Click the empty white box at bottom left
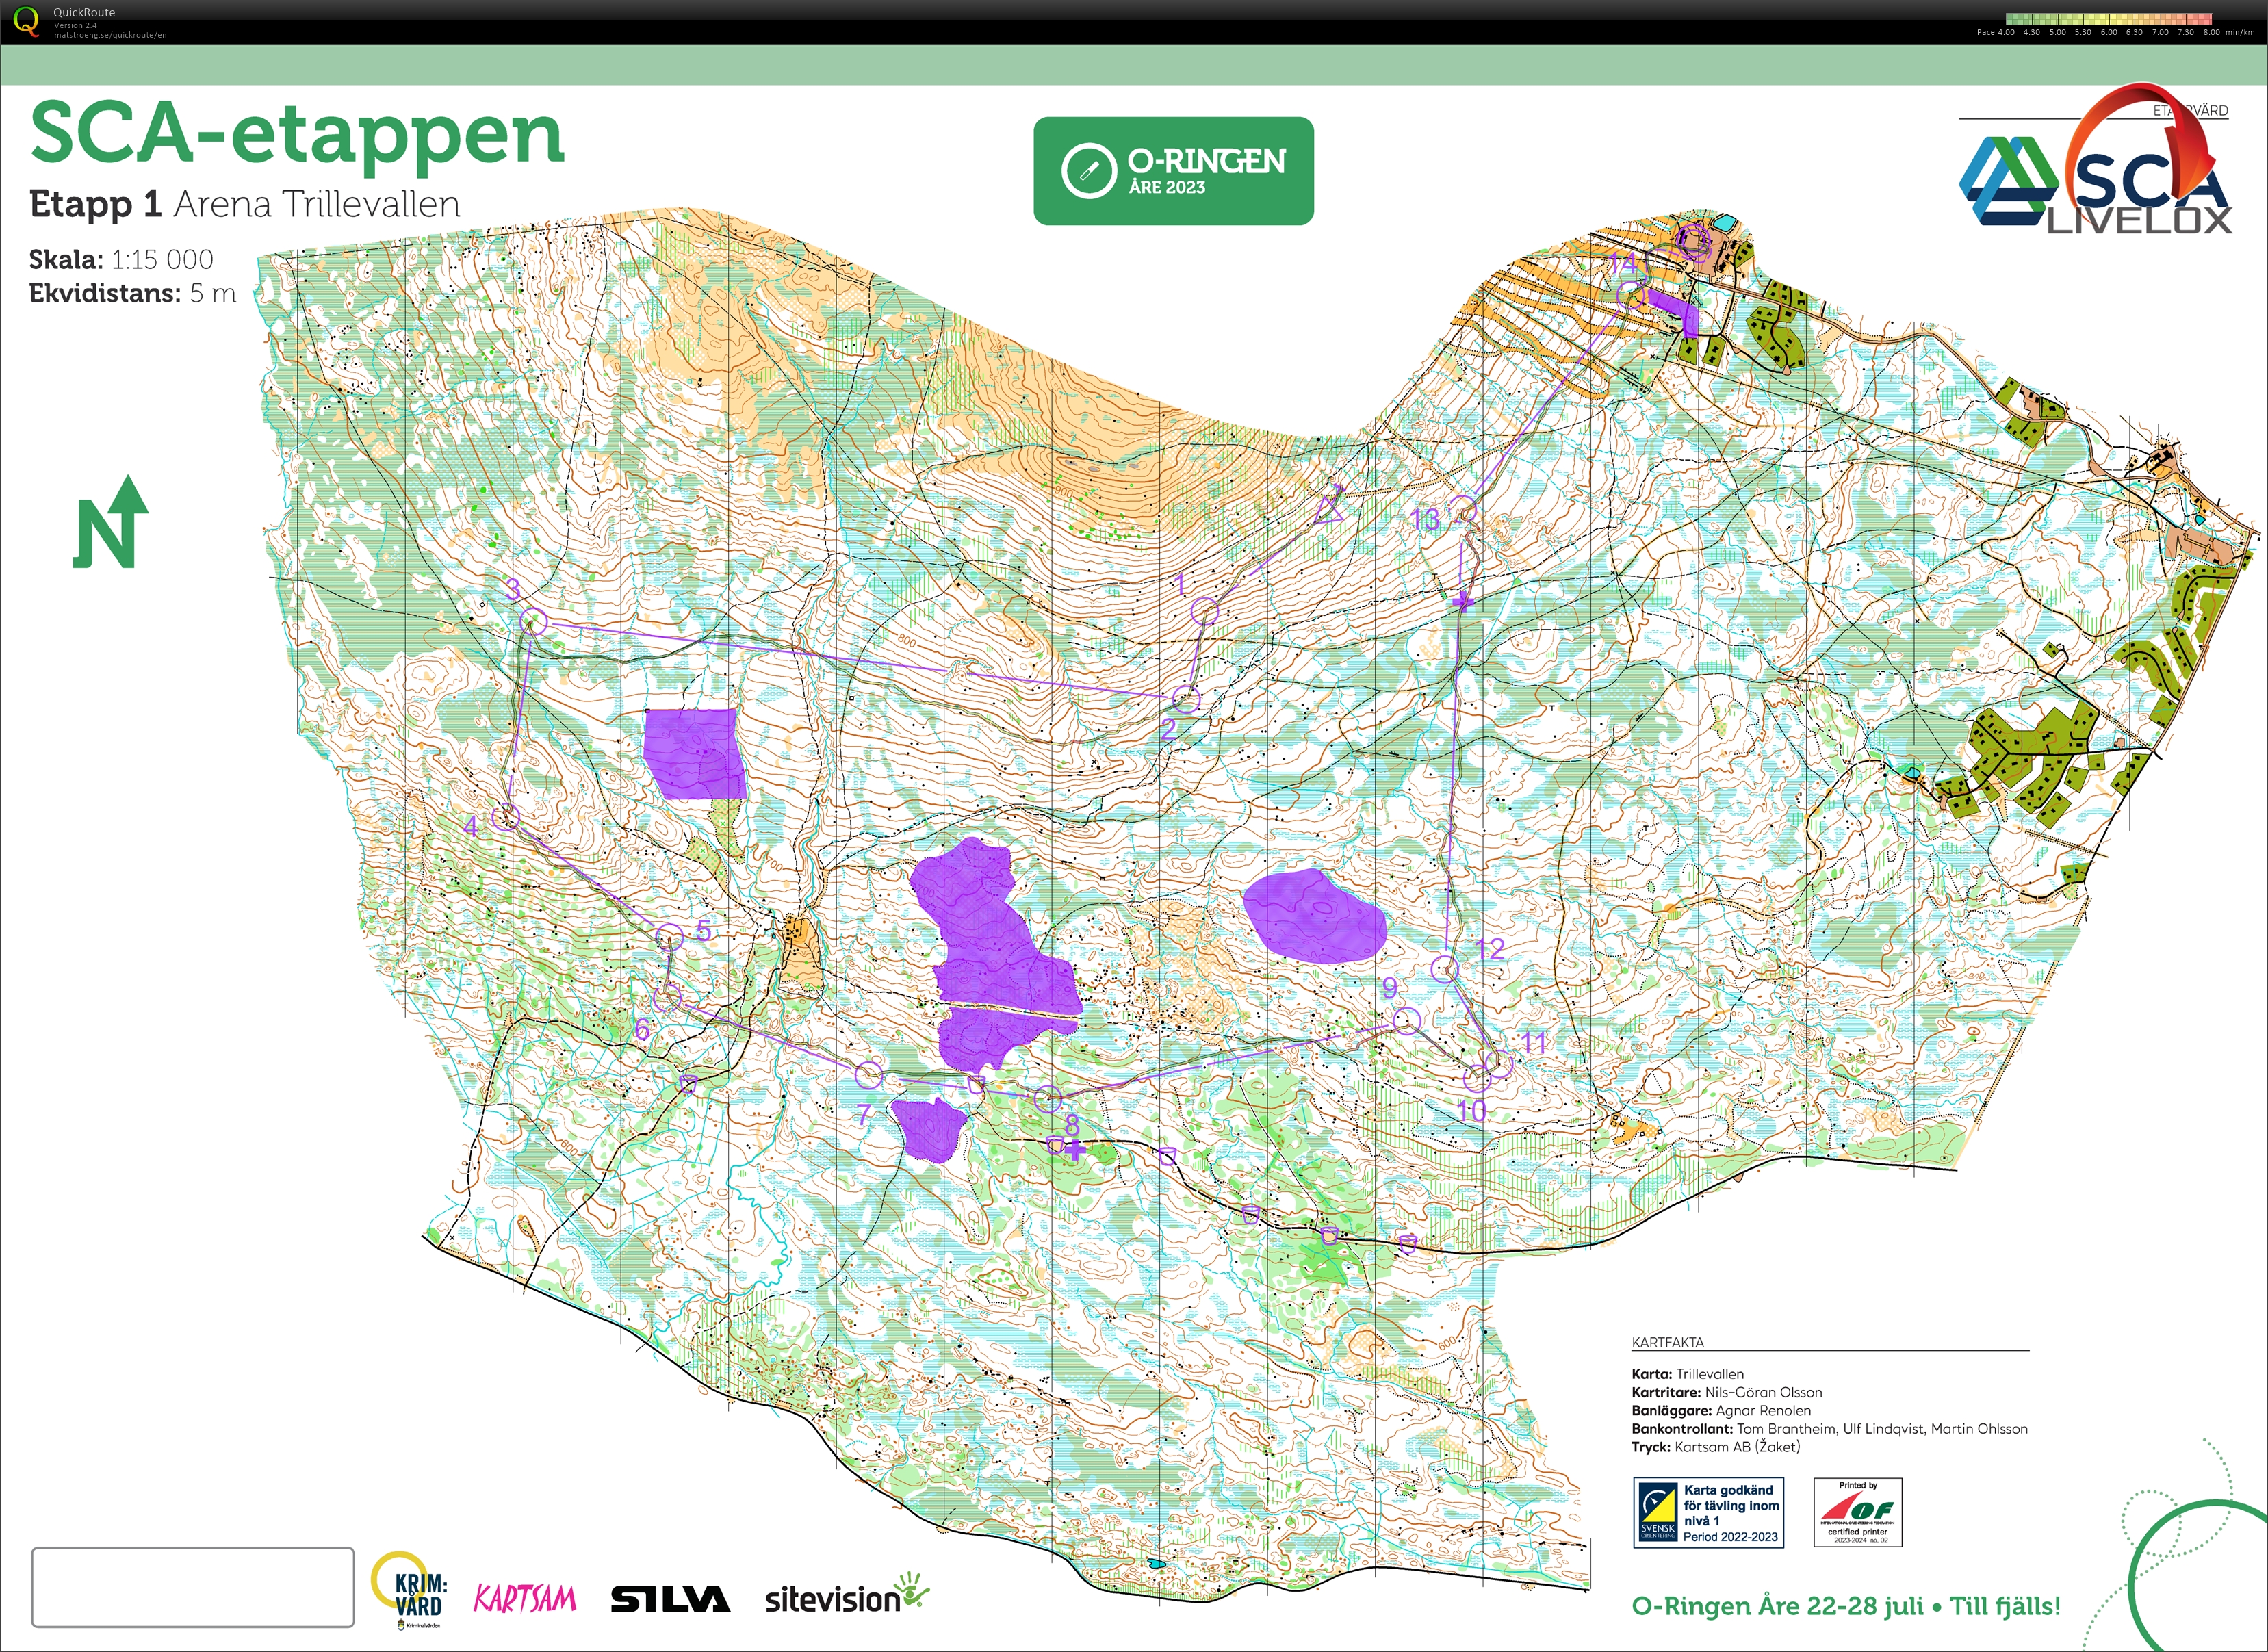The image size is (2268, 1652). pyautogui.click(x=193, y=1590)
